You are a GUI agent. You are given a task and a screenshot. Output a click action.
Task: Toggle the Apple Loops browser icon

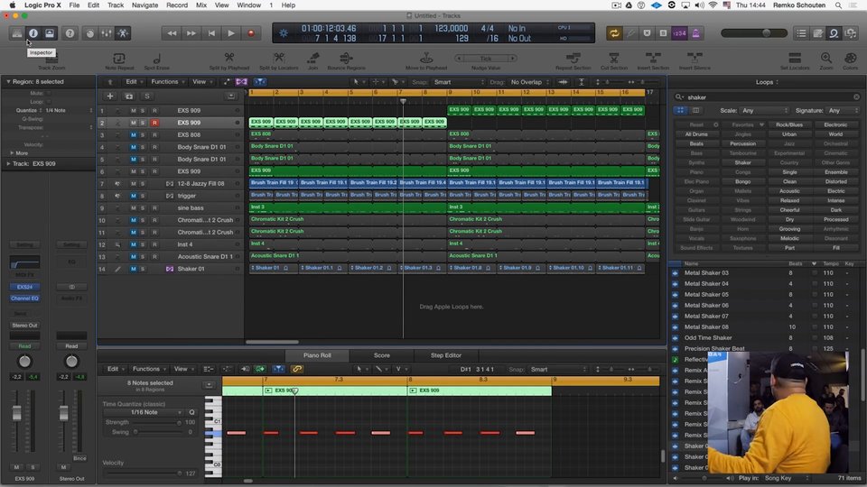pos(834,33)
